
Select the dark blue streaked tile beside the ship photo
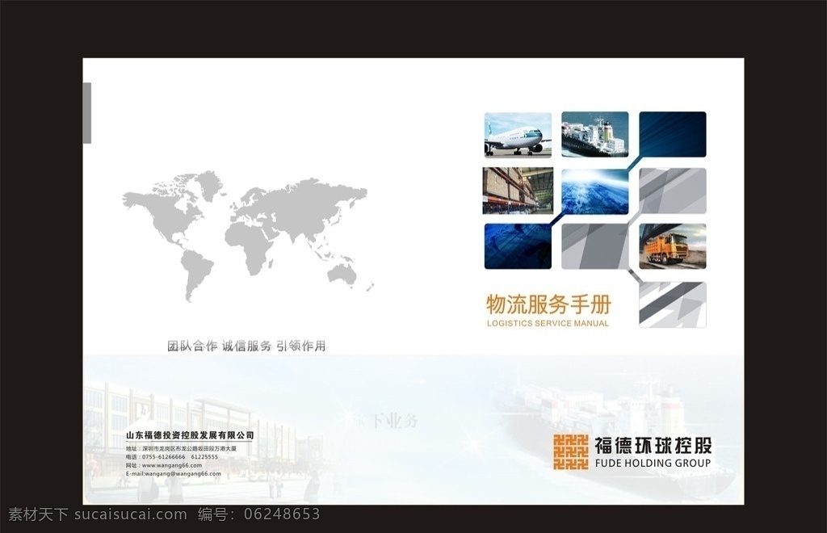[x=673, y=134]
